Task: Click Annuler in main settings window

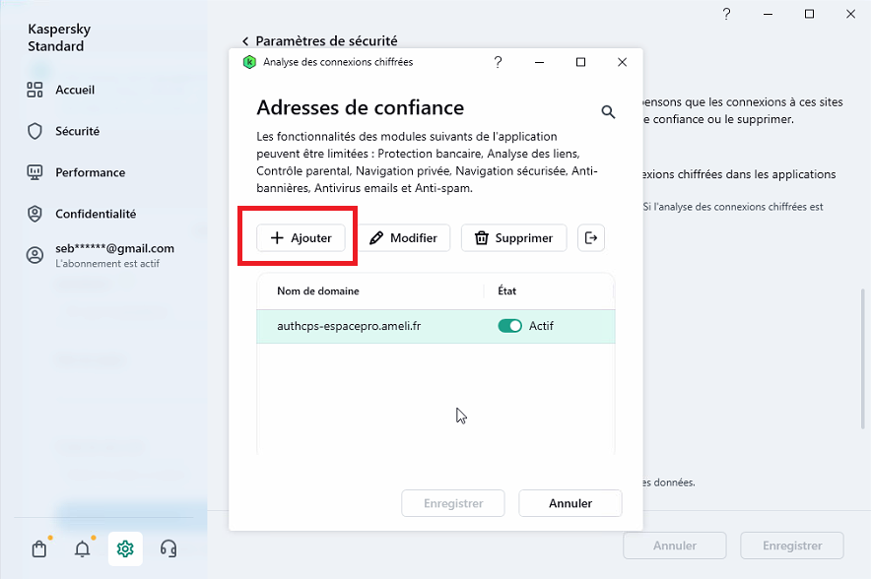Action: pos(675,546)
